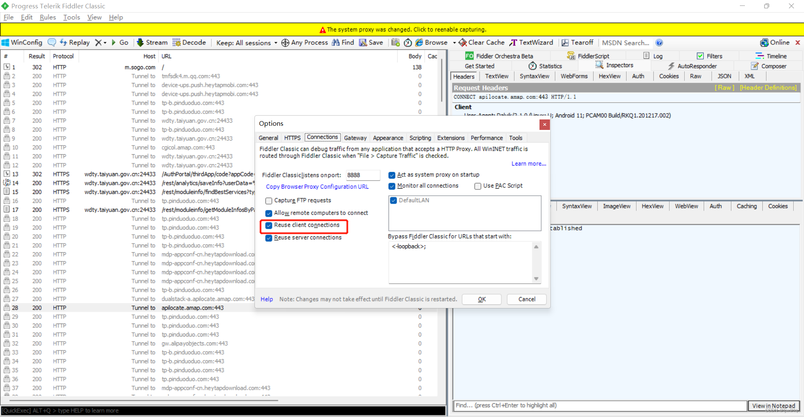Clear Cache from the toolbar
This screenshot has width=804, height=417.
[x=482, y=42]
